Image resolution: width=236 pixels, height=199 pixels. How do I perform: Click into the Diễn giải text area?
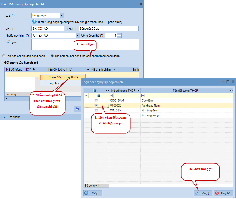tap(85, 44)
